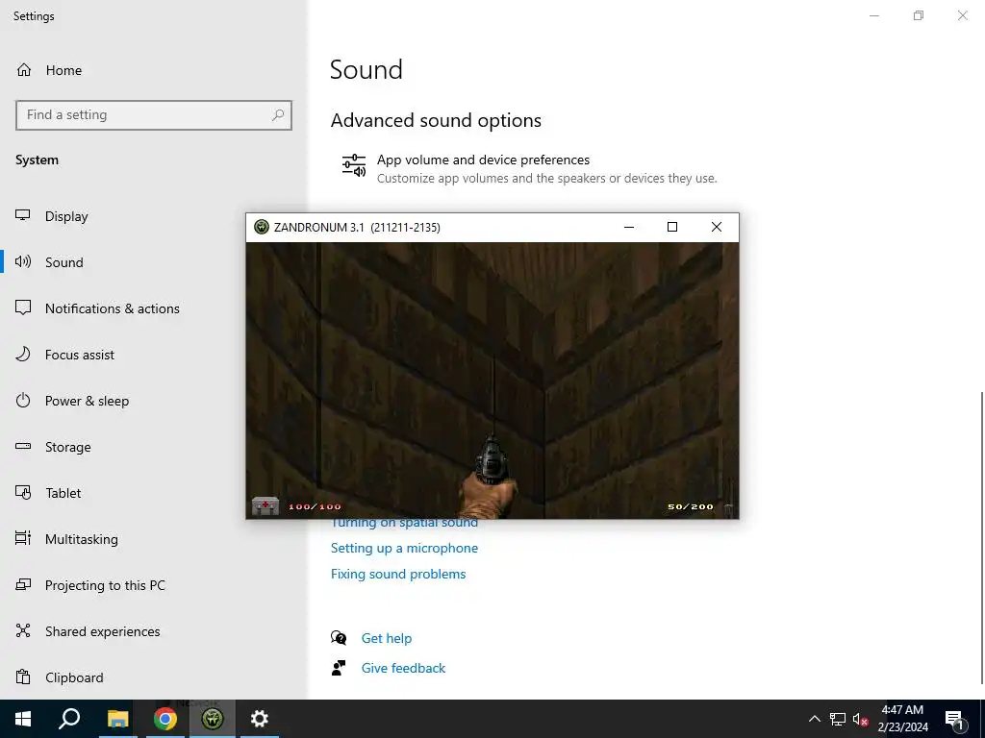
Task: Click the Shared experiences icon
Action: [x=23, y=630]
